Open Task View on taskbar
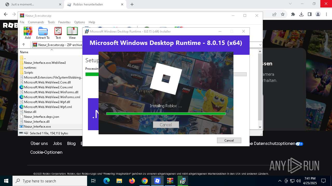The height and width of the screenshot is (186, 332). pyautogui.click(x=93, y=181)
